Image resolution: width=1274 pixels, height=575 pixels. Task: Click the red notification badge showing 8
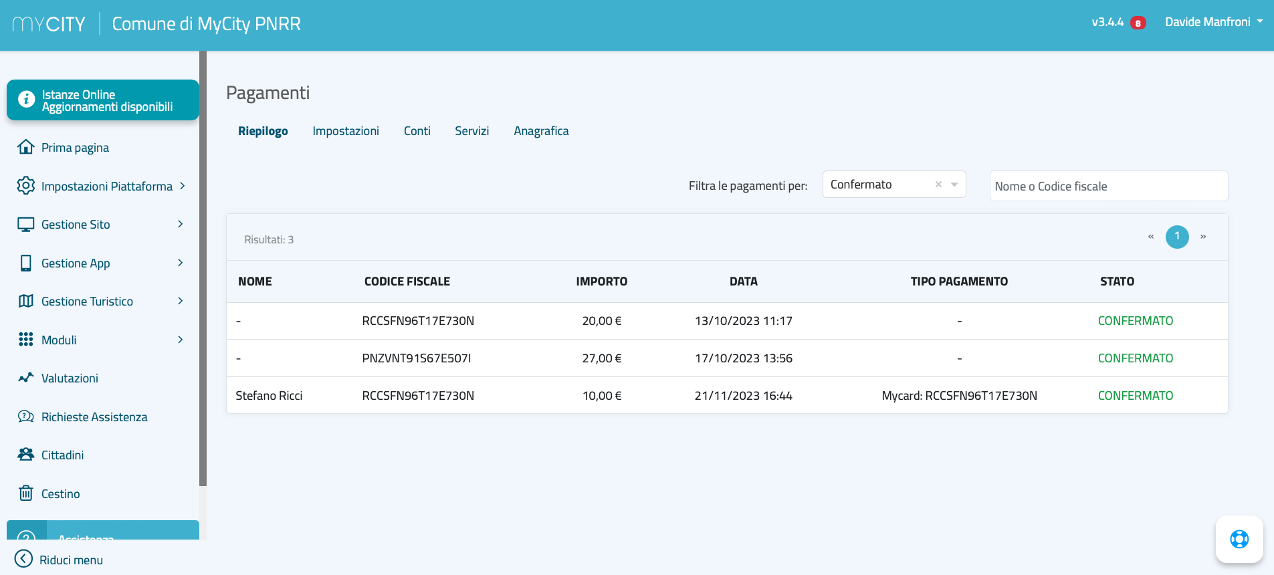(1138, 23)
